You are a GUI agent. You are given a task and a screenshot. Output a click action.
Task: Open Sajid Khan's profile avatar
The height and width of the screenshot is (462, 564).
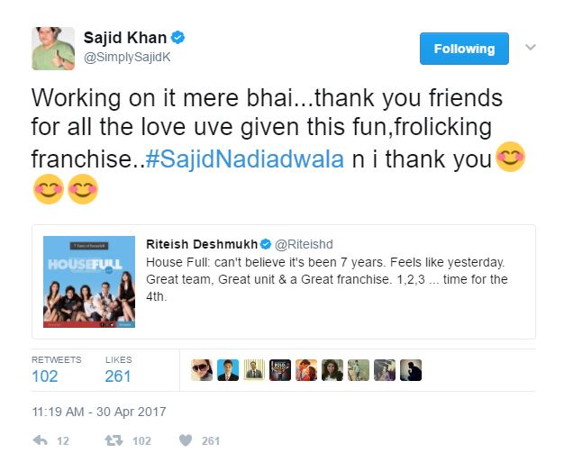coord(53,49)
